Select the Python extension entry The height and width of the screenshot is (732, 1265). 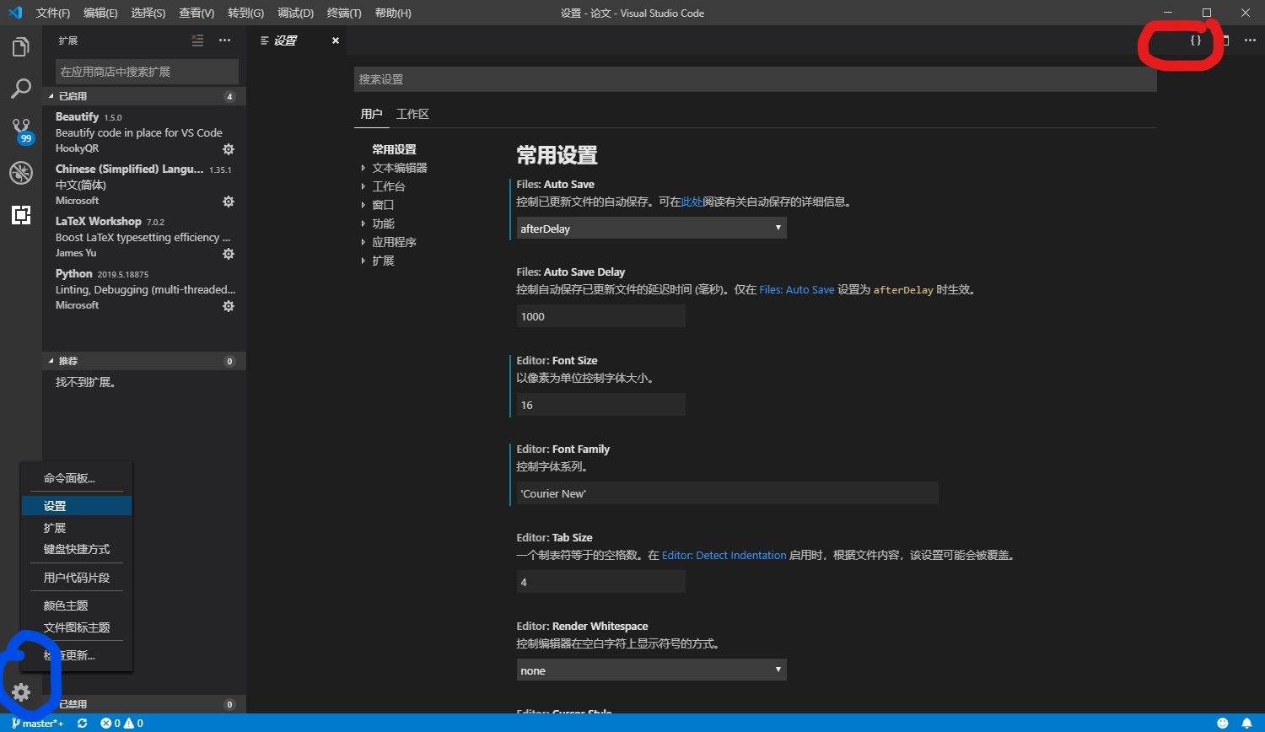pos(144,289)
